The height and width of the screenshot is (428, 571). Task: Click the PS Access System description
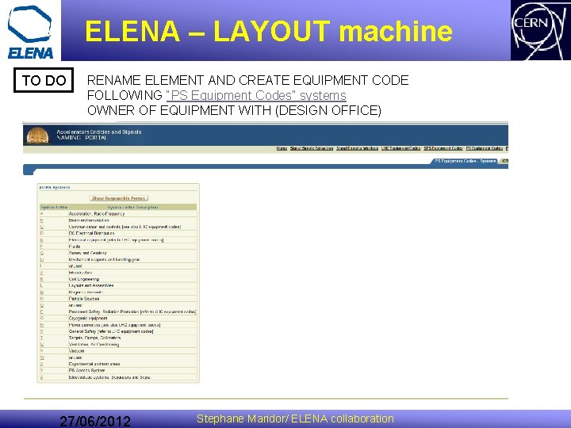pyautogui.click(x=86, y=370)
